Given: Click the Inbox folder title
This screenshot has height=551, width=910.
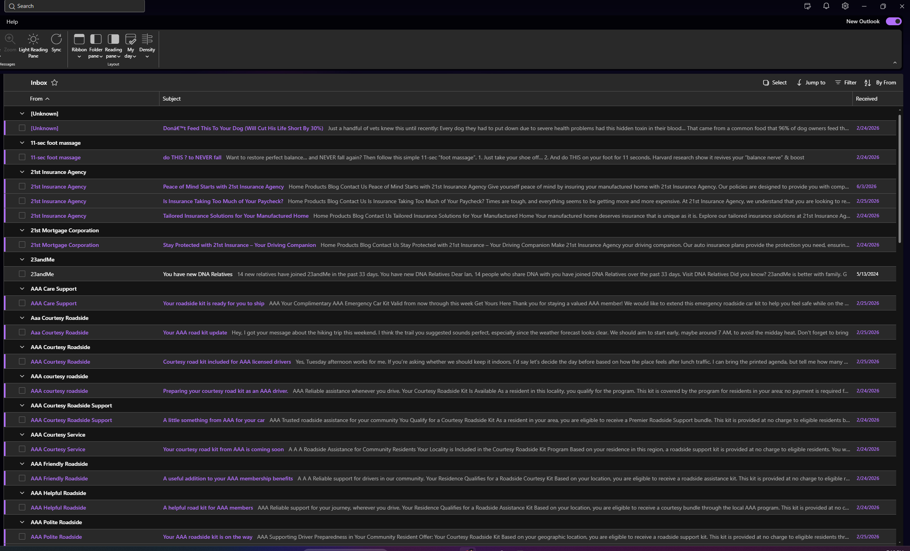Looking at the screenshot, I should 39,82.
